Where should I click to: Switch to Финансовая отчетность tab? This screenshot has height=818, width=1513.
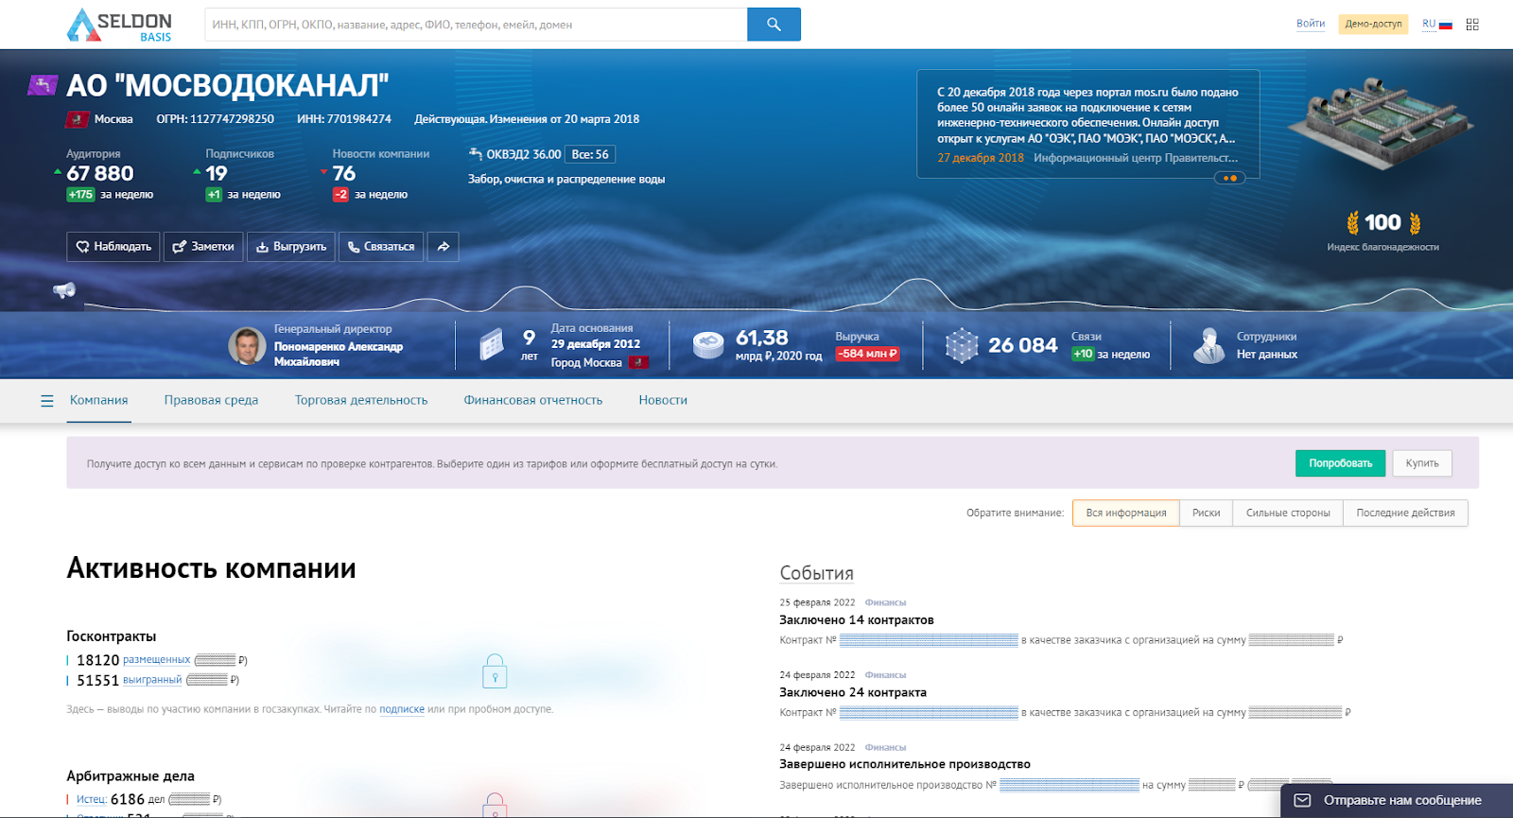pos(532,401)
